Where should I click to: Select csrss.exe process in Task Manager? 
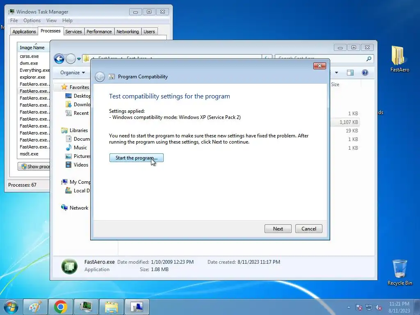tap(29, 56)
